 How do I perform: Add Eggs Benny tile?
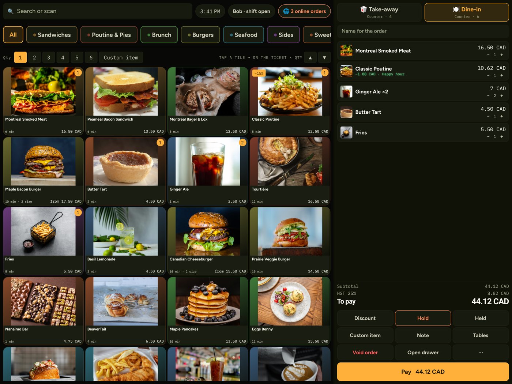(290, 311)
